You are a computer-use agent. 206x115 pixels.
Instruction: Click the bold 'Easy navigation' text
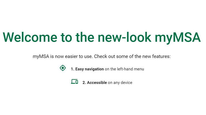pyautogui.click(x=89, y=69)
